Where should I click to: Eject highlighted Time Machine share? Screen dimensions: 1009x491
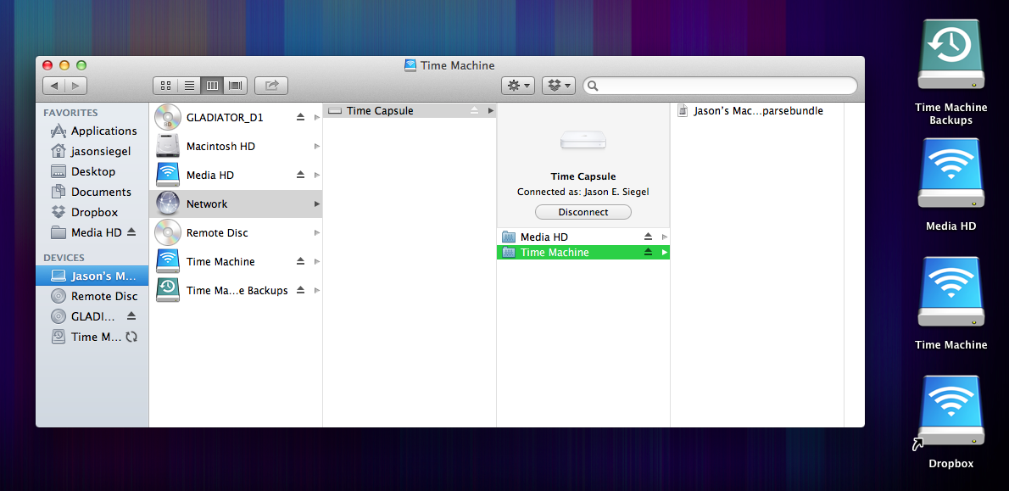(648, 252)
